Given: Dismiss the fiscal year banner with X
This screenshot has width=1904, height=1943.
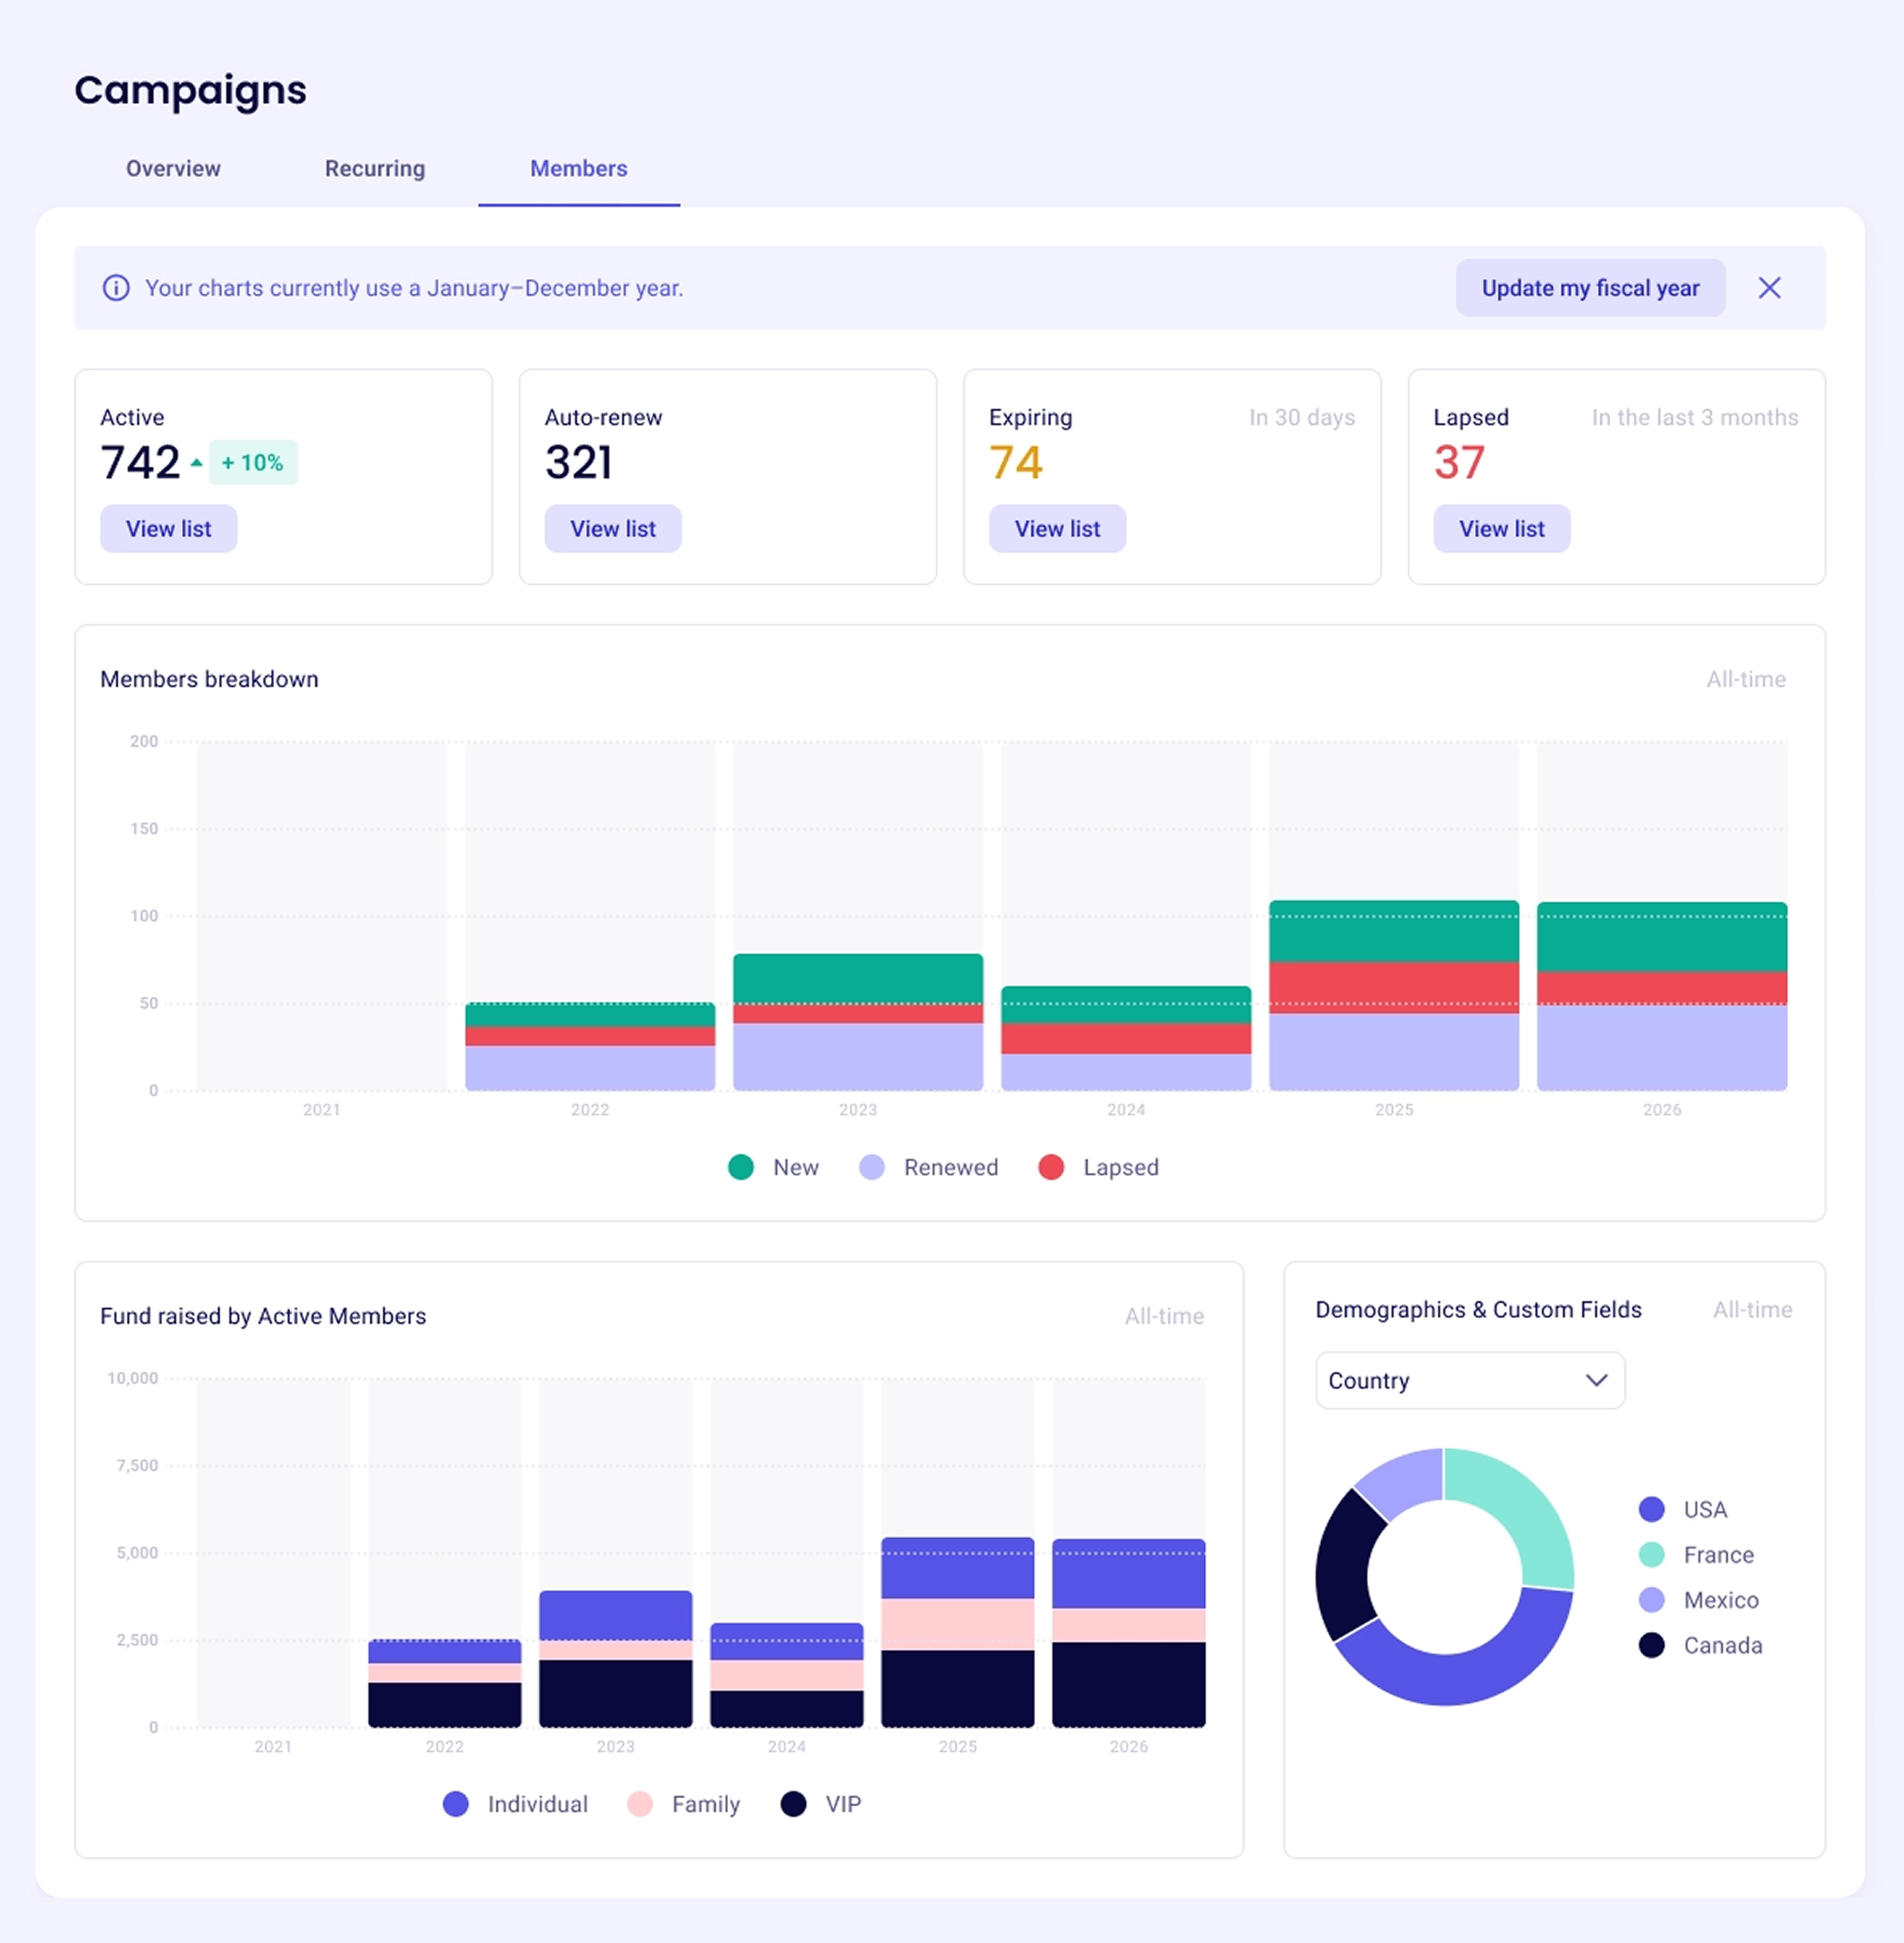Looking at the screenshot, I should (x=1769, y=288).
